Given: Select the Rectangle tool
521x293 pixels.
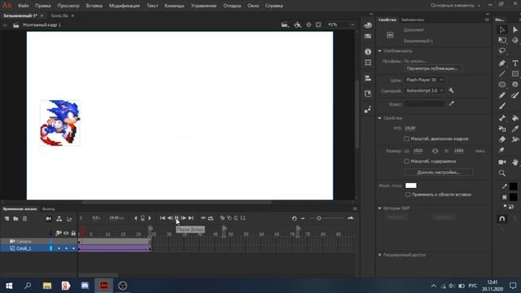Looking at the screenshot, I should point(515,74).
